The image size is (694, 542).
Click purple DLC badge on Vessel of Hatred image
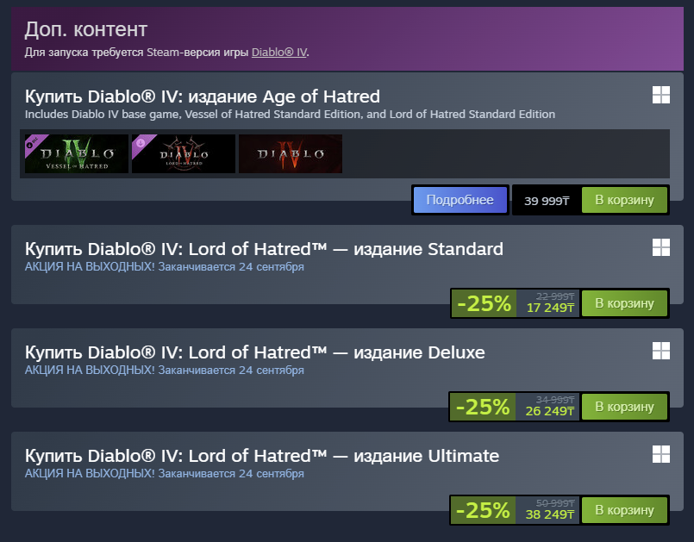(34, 143)
